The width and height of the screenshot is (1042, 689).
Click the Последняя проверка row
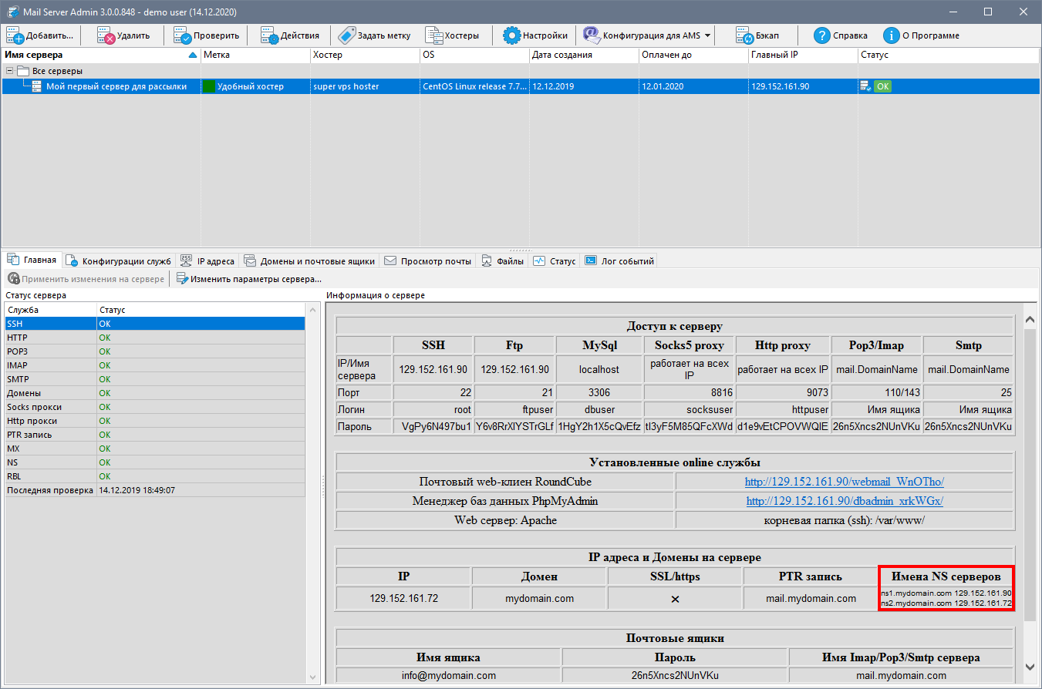click(155, 490)
